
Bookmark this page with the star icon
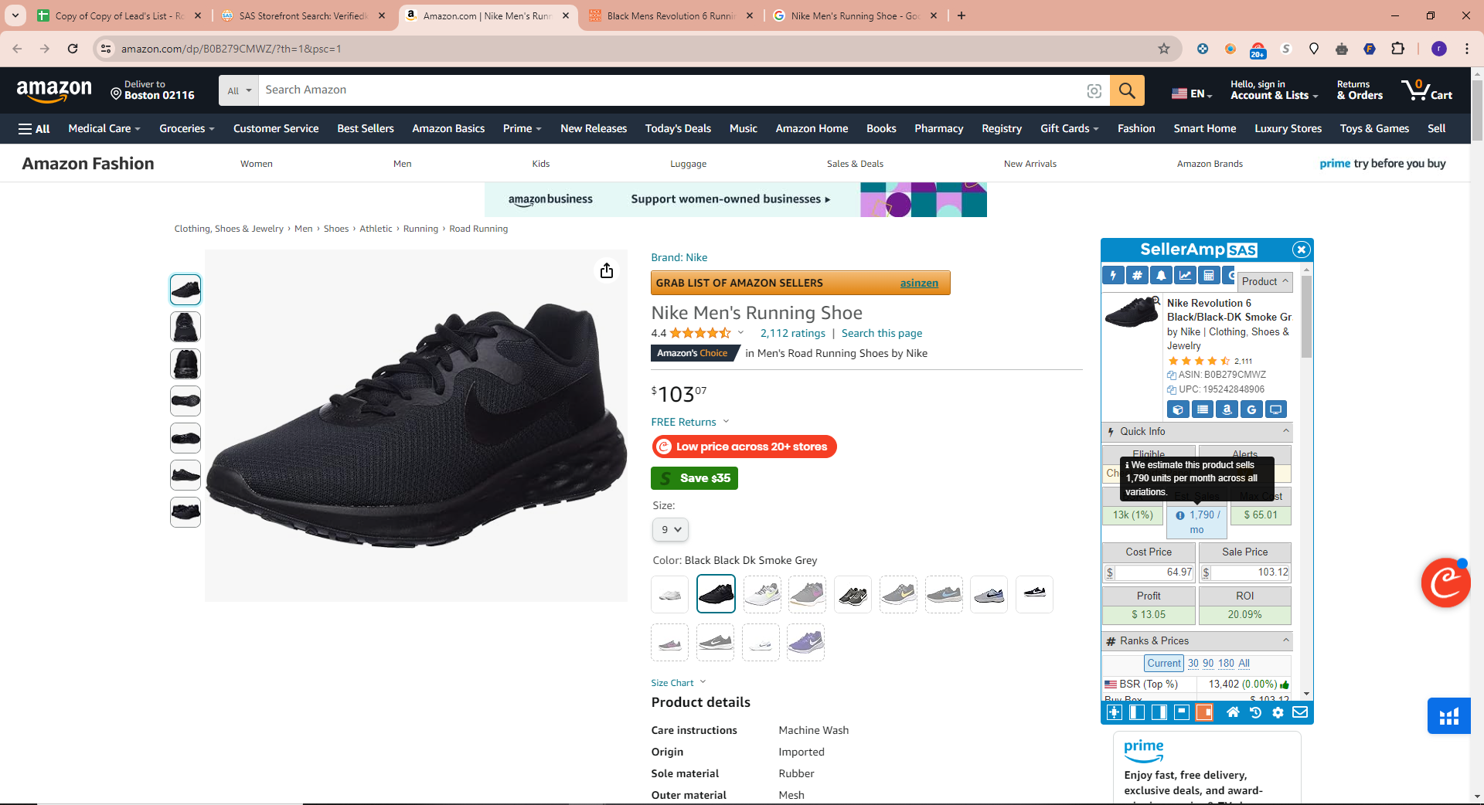(1164, 49)
